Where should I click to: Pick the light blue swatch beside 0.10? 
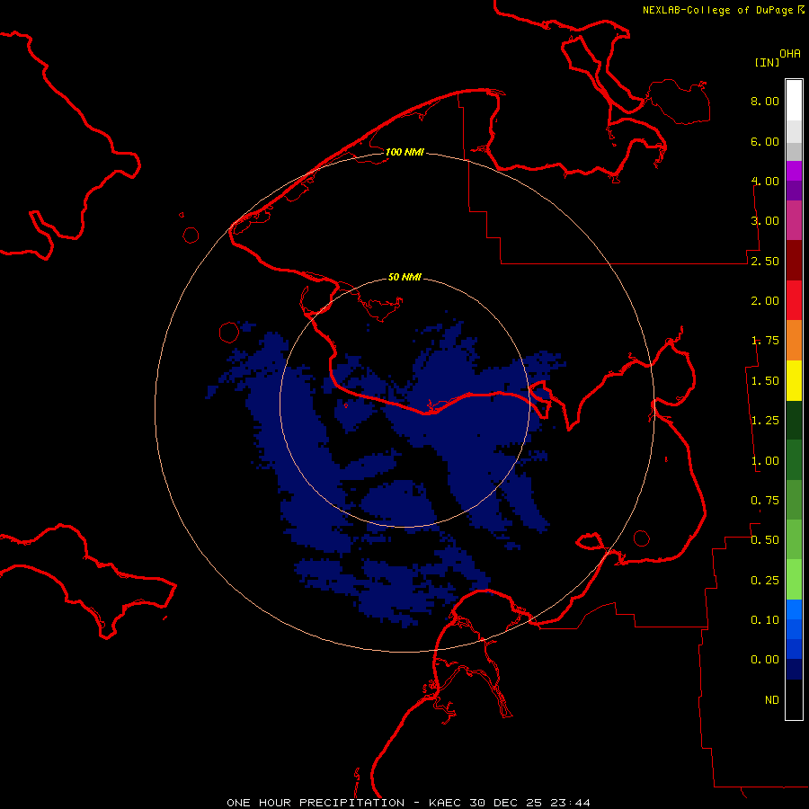click(x=794, y=609)
